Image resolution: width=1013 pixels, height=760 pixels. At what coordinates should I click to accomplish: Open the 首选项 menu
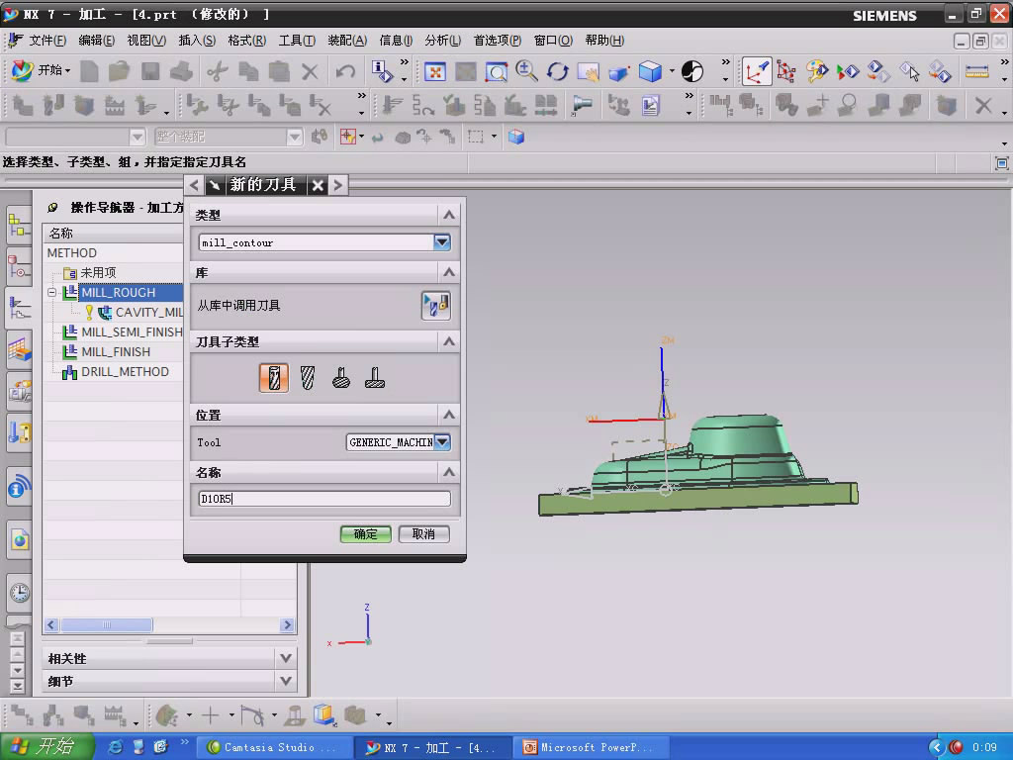tap(498, 40)
